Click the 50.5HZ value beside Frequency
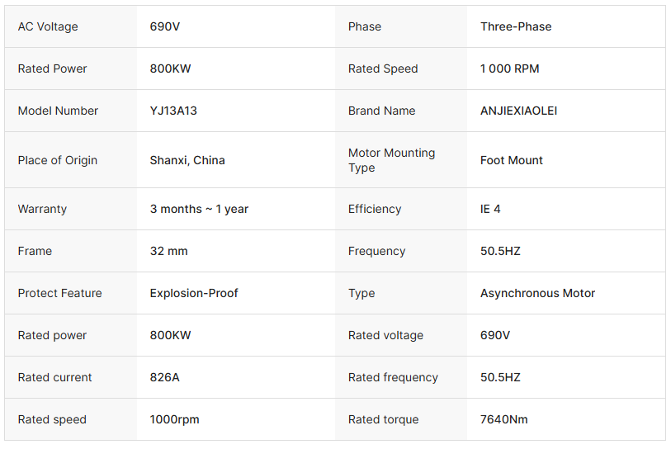The height and width of the screenshot is (449, 671). (x=500, y=251)
